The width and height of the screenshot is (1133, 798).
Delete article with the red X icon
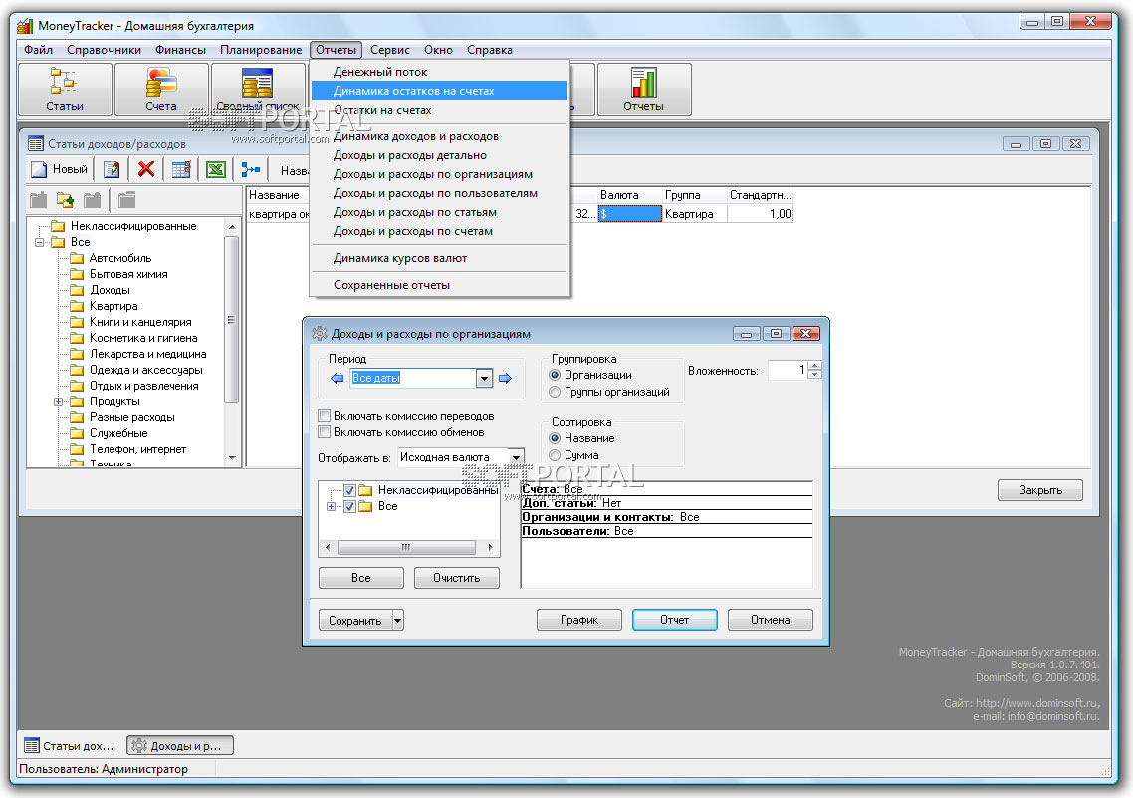pyautogui.click(x=146, y=170)
